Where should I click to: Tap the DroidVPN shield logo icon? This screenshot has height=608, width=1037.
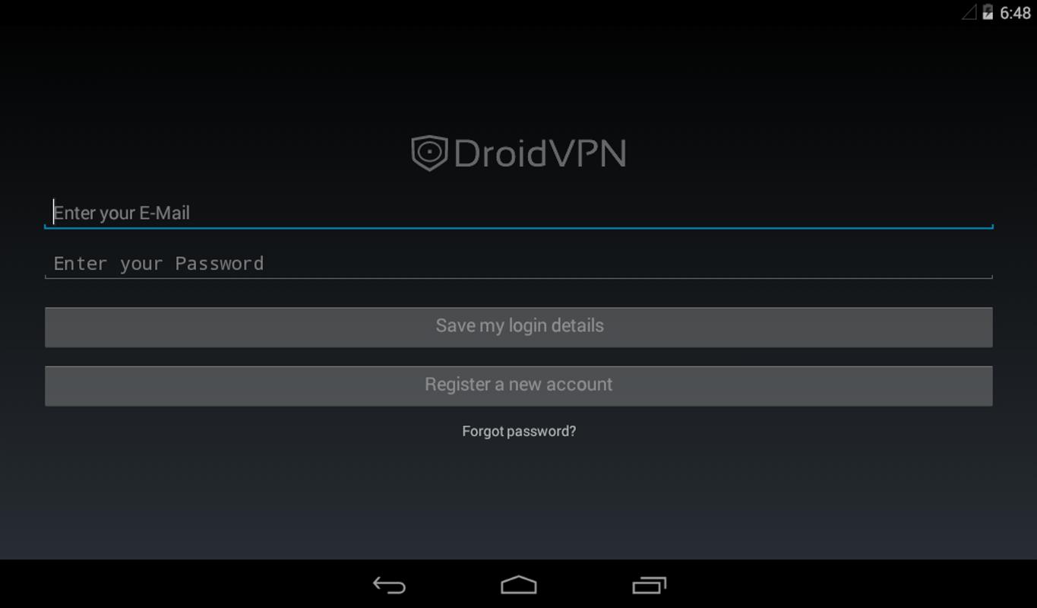coord(429,153)
